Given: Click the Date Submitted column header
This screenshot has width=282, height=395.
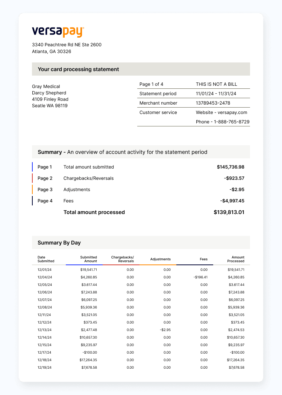Looking at the screenshot, I should [x=46, y=259].
